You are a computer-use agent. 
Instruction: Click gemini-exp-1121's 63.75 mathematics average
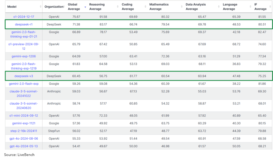pos(165,123)
